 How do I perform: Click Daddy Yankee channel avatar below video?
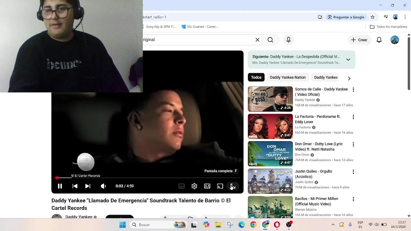[x=57, y=217]
